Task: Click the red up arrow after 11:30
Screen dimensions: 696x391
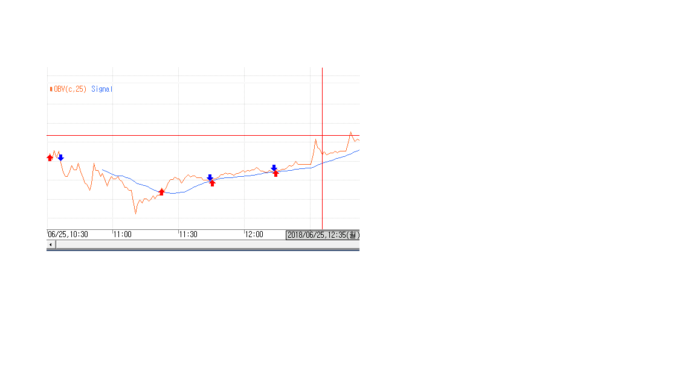Action: click(x=212, y=183)
